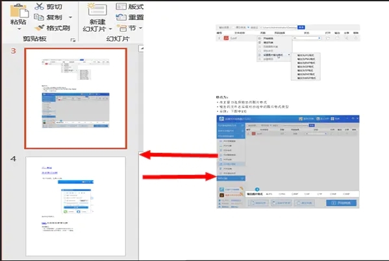Expand the arrow next to 复制
389x261 pixels.
(x=70, y=17)
